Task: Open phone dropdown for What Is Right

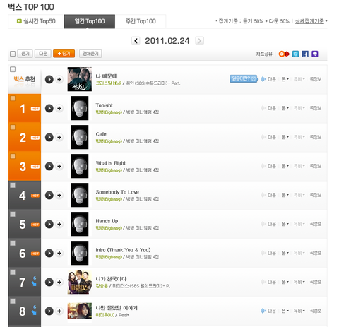Action: (285, 166)
